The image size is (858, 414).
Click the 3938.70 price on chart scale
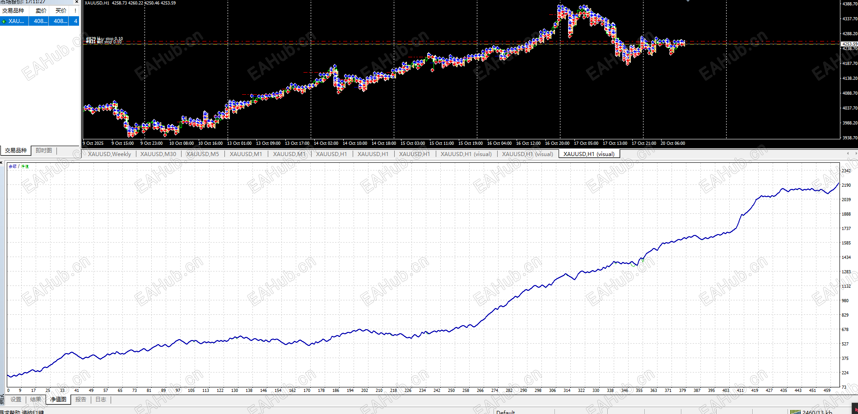(x=850, y=138)
